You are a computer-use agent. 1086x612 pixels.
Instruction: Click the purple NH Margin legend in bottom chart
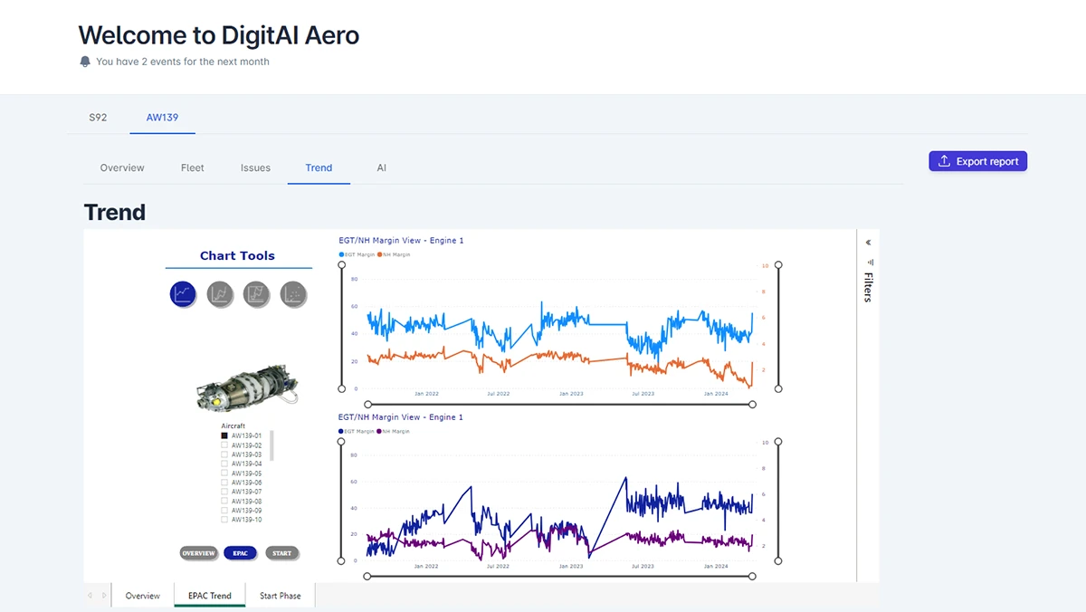tap(394, 432)
